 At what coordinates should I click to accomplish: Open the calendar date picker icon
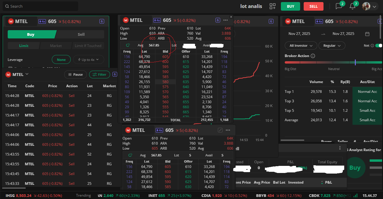pyautogui.click(x=367, y=34)
